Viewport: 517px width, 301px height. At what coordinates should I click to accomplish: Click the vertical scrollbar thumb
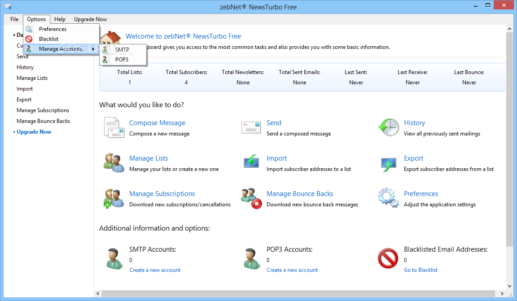(x=510, y=140)
